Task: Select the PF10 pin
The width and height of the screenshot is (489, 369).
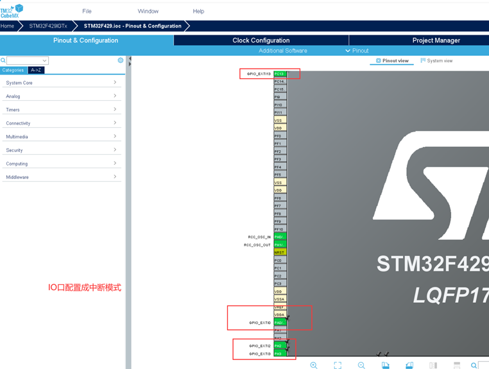Action: point(280,229)
